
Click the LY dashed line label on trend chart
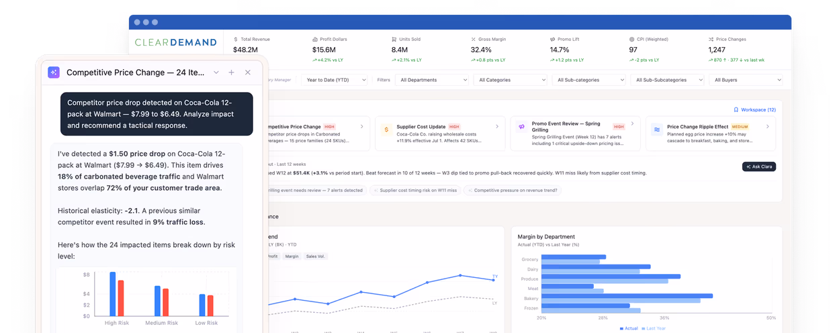pyautogui.click(x=495, y=303)
